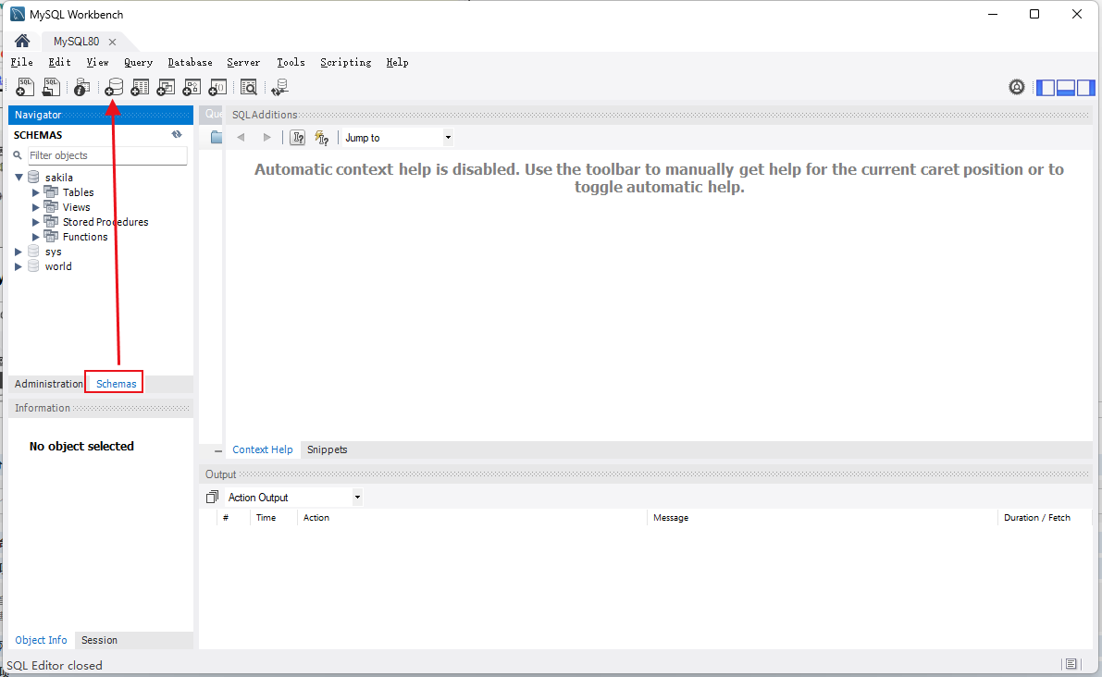Expand the sys schema node
This screenshot has width=1102, height=677.
pyautogui.click(x=19, y=252)
